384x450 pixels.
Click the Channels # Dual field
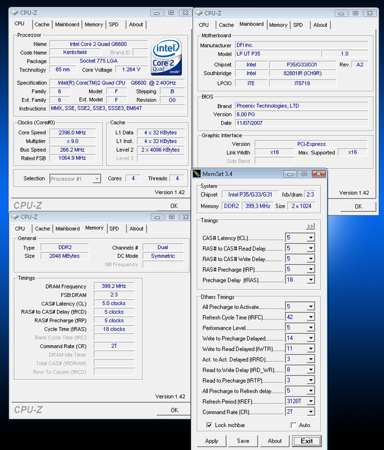point(163,247)
